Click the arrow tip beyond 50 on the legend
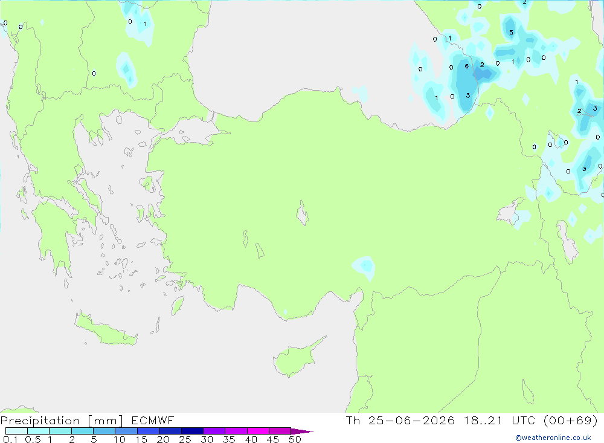This screenshot has height=443, width=604. 303,432
